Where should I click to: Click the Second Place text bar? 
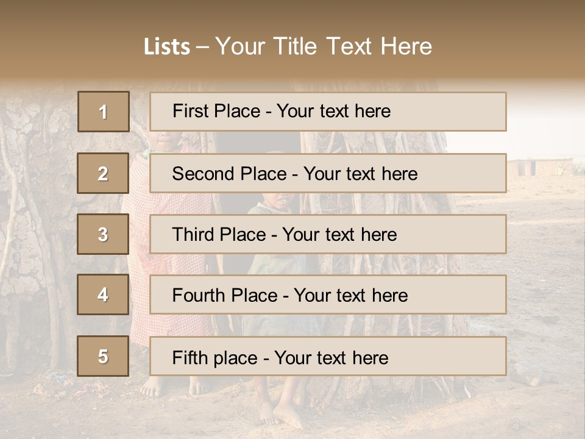pos(328,173)
